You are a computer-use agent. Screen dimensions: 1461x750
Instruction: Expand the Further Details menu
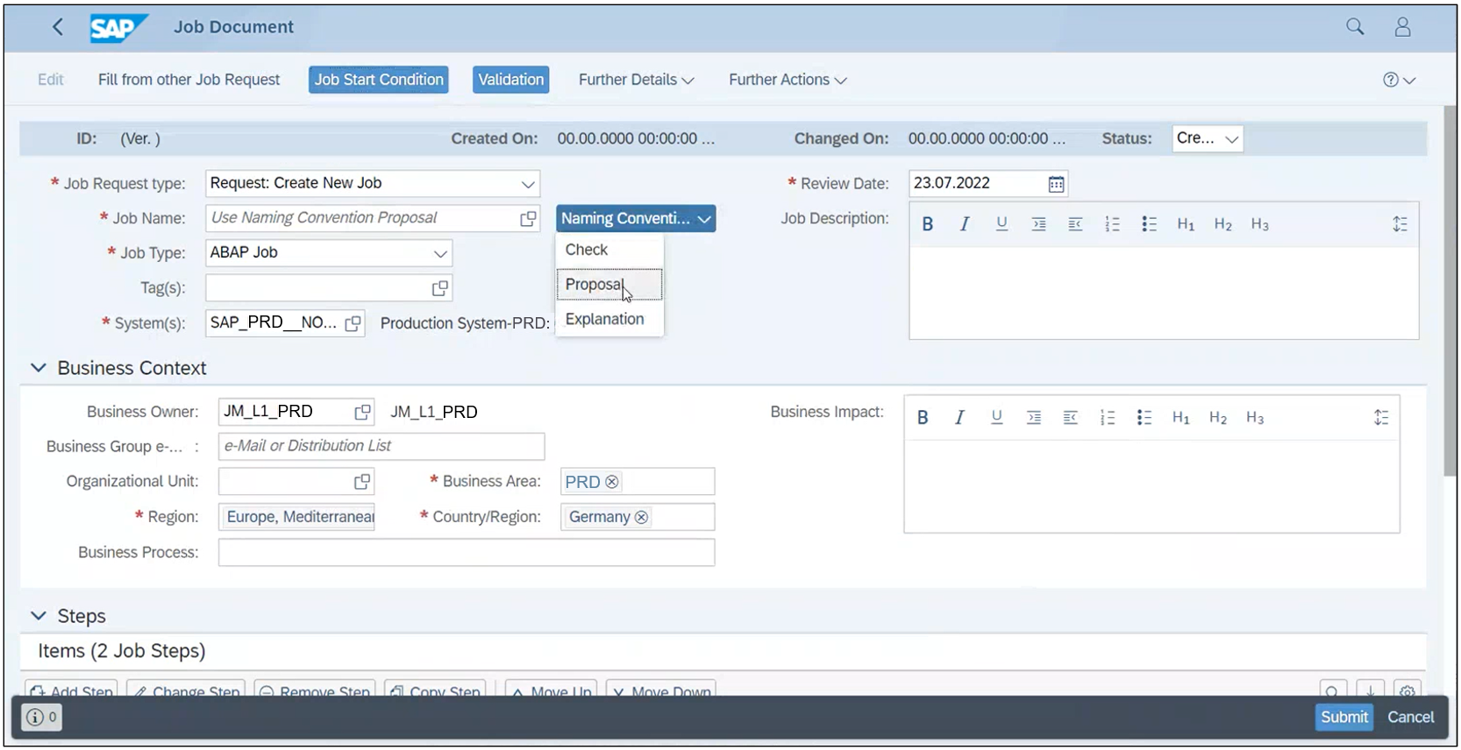(636, 80)
